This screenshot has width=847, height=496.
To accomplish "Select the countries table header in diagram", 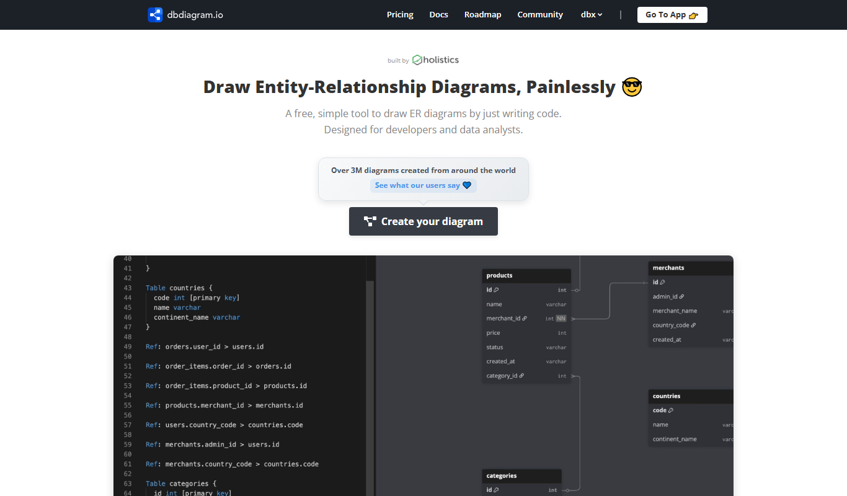I will tap(691, 396).
